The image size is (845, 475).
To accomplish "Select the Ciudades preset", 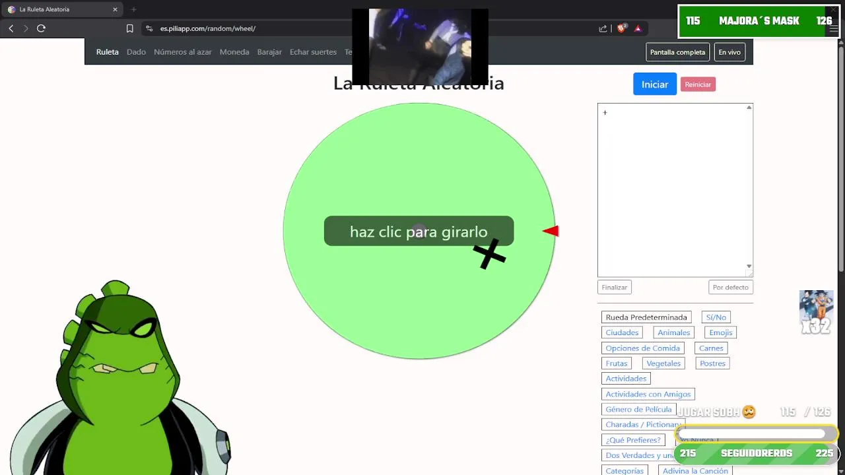I will coord(622,332).
